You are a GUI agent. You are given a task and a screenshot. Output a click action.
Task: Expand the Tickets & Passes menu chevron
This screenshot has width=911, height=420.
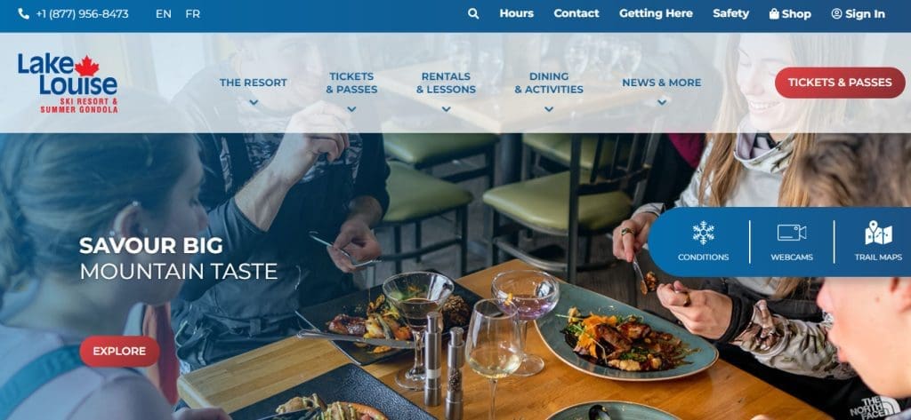[351, 109]
